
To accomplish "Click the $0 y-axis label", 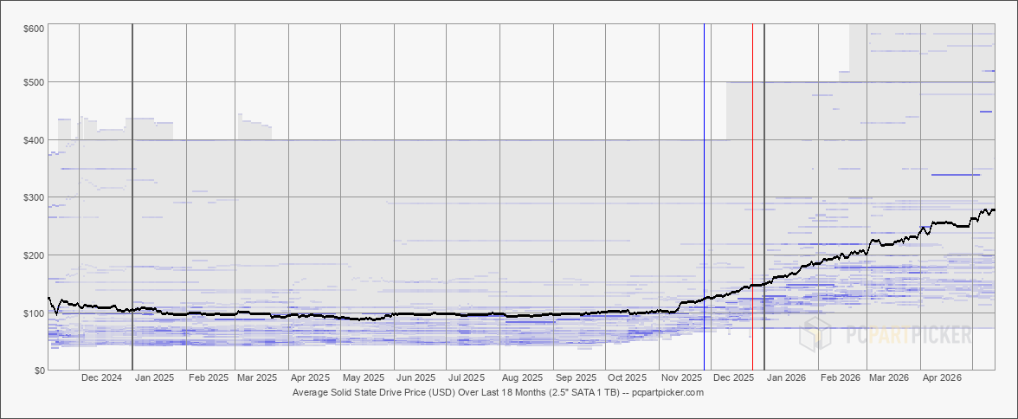I will coord(40,370).
